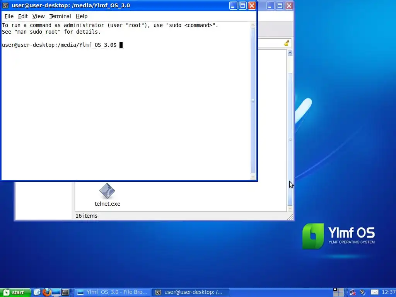Click the telnet.exe file name
This screenshot has width=396, height=297.
(x=108, y=204)
